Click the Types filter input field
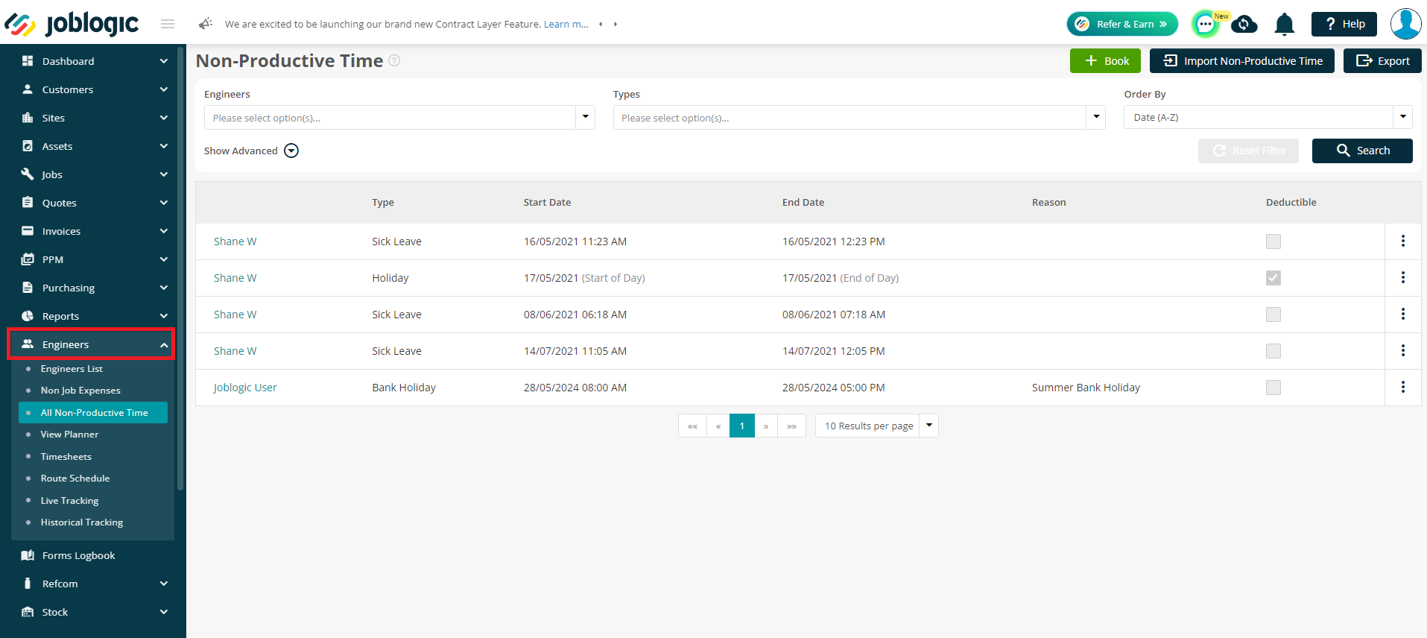This screenshot has height=638, width=1427. coord(849,118)
